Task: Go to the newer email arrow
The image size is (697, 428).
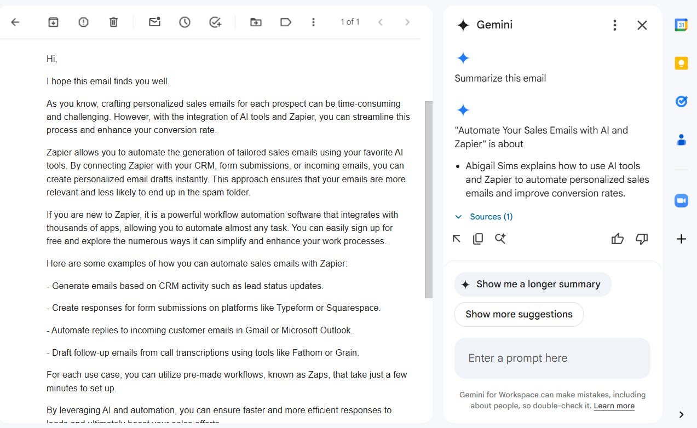Action: coord(381,22)
